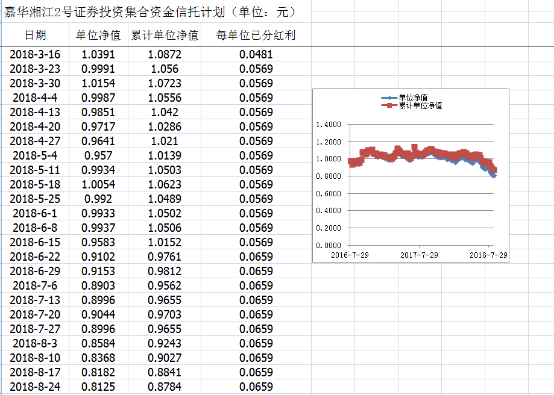
Task: Select unit value cell 0.9044
Action: (99, 315)
